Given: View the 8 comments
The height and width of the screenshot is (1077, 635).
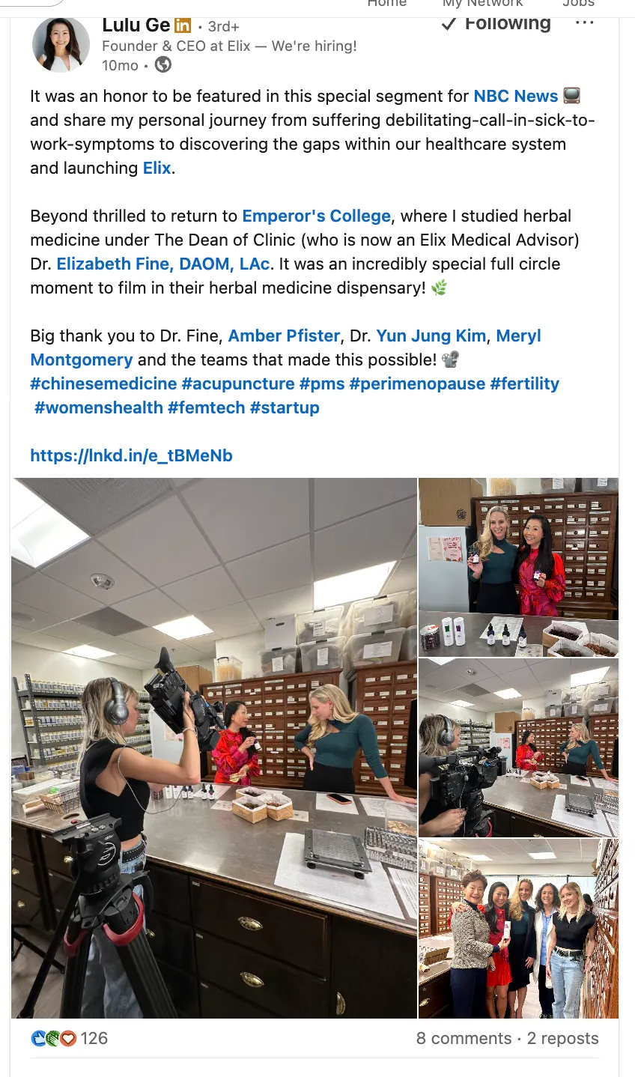Looking at the screenshot, I should click(464, 1038).
